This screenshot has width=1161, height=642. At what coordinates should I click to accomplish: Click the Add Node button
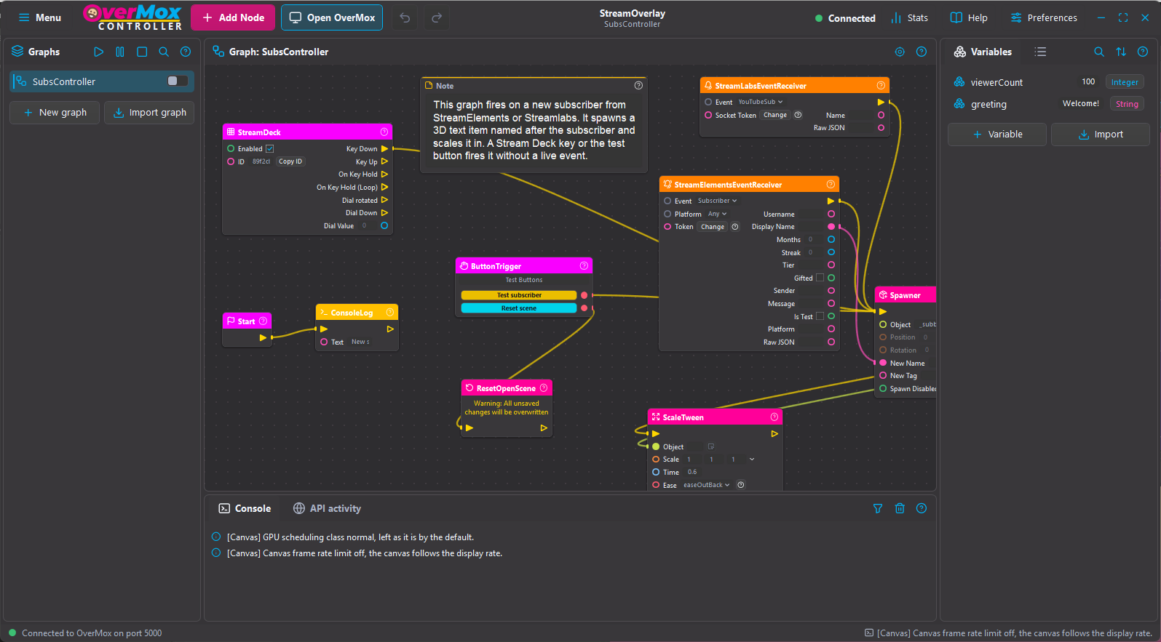[x=233, y=17]
